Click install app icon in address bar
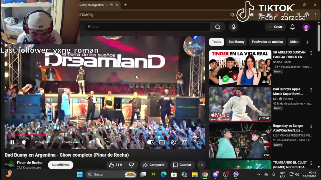This screenshot has height=180, width=321. point(232,15)
